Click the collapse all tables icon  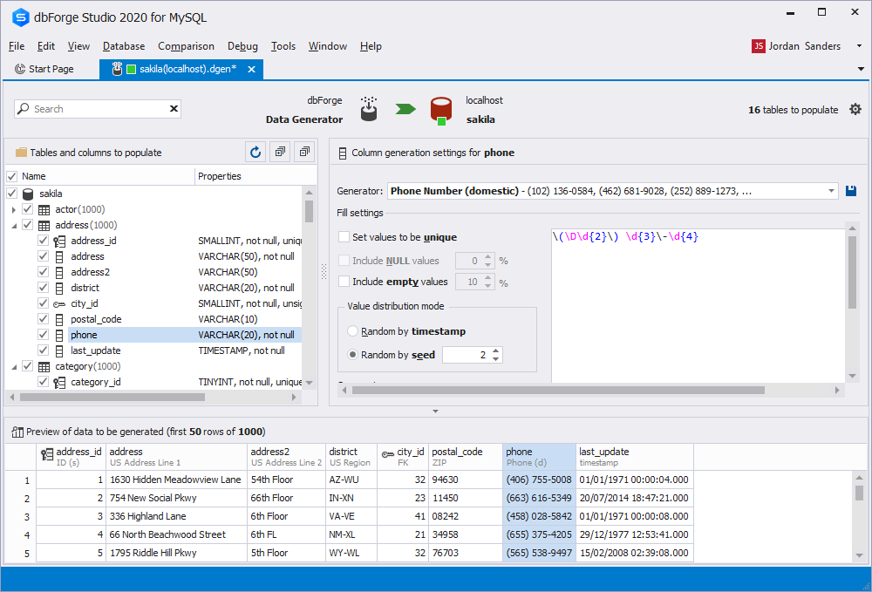[x=304, y=152]
